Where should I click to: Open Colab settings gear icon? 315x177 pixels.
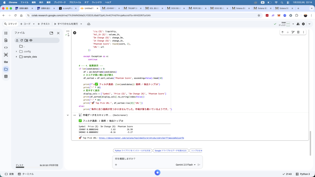(x=303, y=24)
